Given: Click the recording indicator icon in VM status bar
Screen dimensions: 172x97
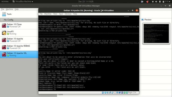Looking at the screenshot, I should click(120, 92).
